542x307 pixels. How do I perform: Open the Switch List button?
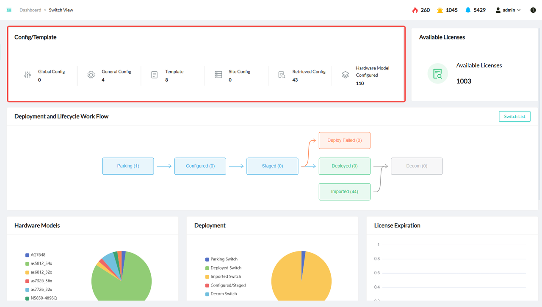pos(514,117)
